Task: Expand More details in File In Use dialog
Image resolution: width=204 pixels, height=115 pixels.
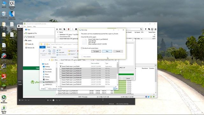Action: (86, 57)
